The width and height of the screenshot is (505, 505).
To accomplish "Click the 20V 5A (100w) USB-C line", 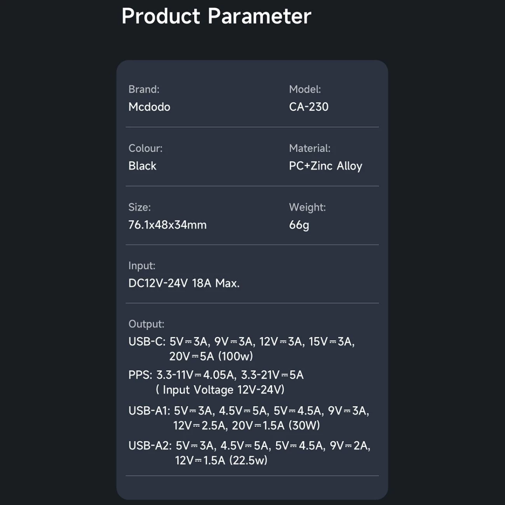I will (x=211, y=356).
